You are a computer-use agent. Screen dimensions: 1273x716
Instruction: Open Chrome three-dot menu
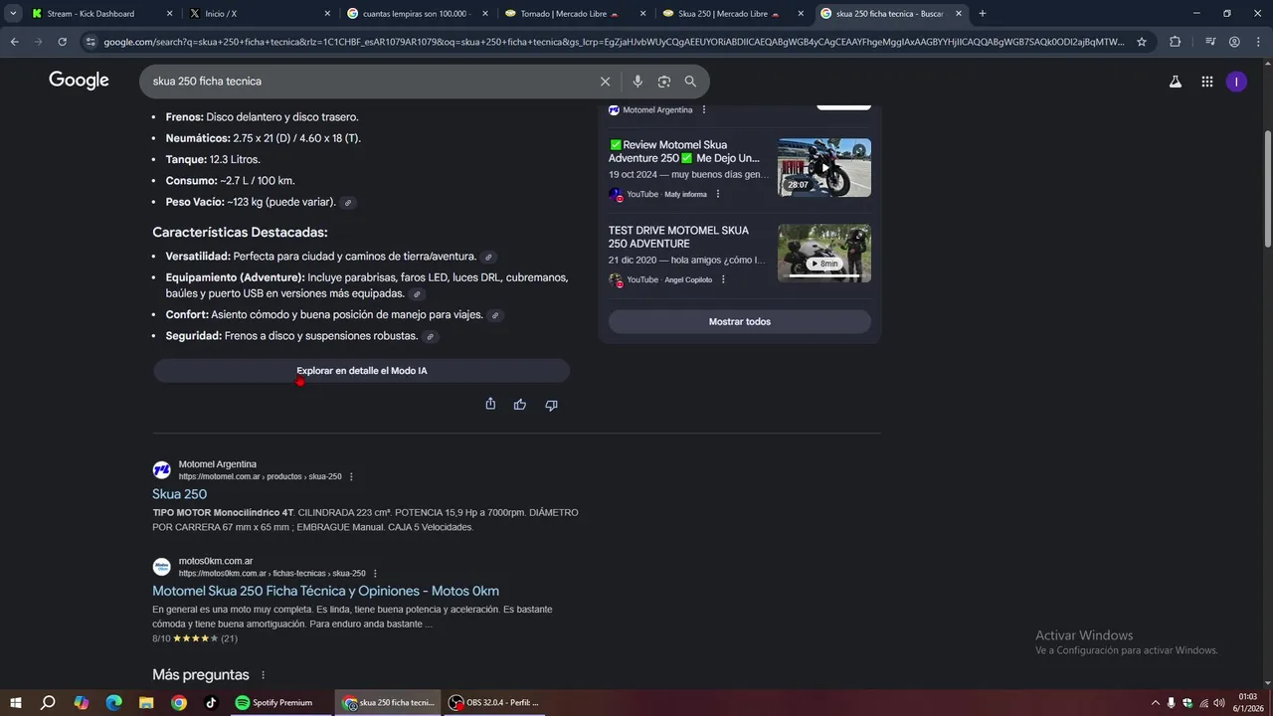(x=1258, y=42)
